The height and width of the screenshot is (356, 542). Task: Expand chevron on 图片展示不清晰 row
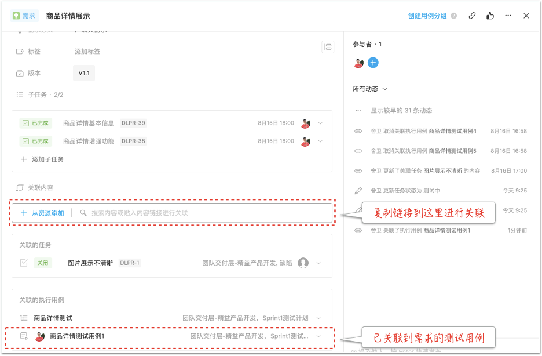click(318, 263)
